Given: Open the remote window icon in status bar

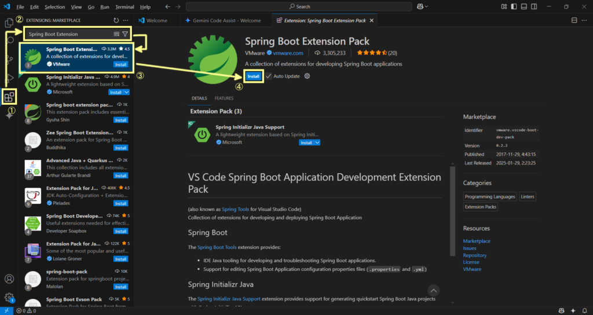Looking at the screenshot, I should [6, 311].
